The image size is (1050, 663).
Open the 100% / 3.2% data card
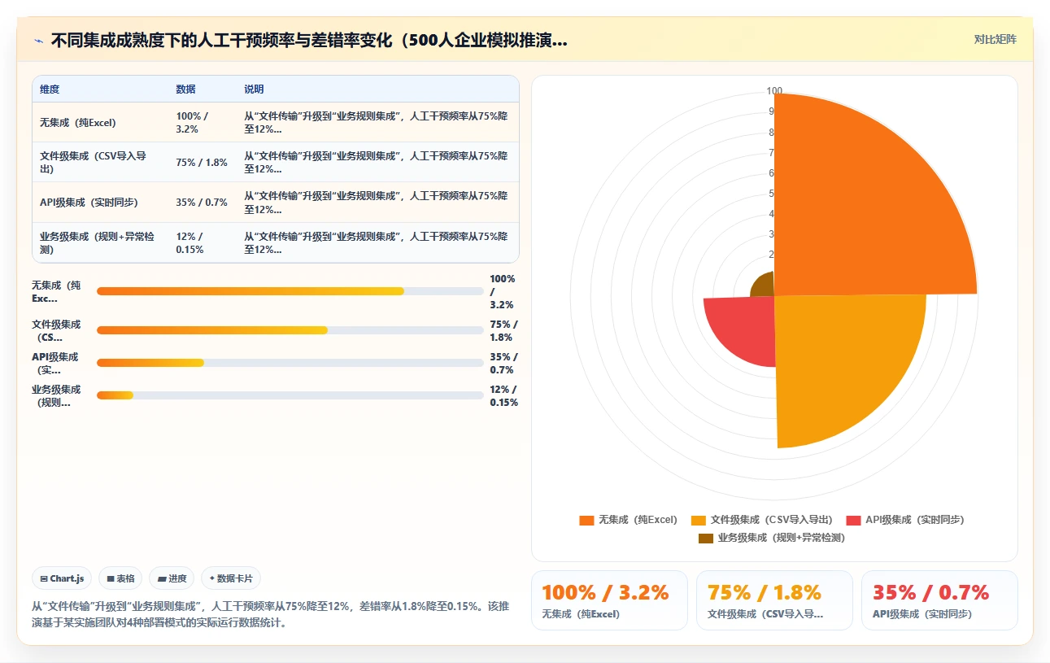tap(609, 600)
